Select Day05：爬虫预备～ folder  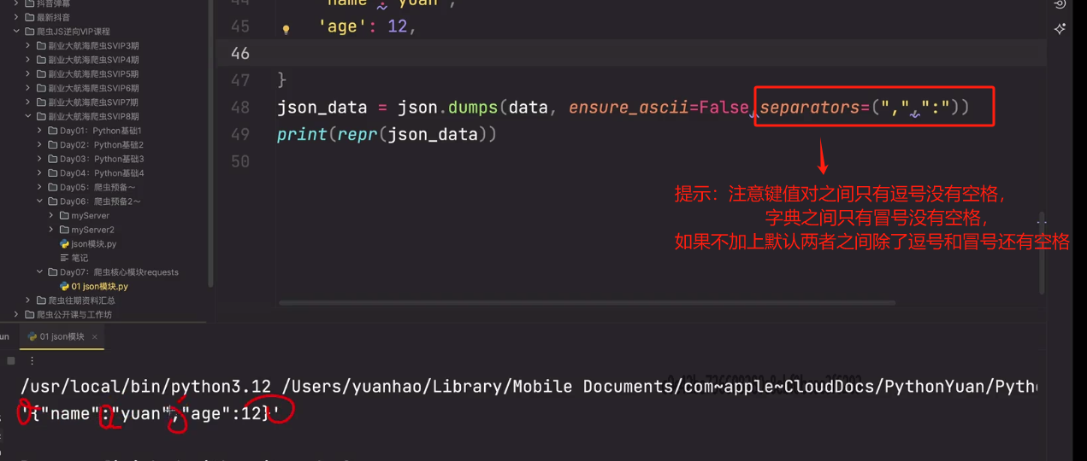click(97, 188)
